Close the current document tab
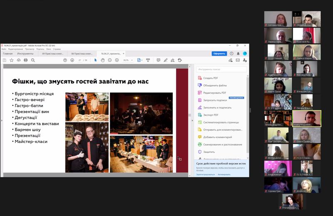Image resolution: width=333 pixels, height=216 pixels. tap(124, 54)
